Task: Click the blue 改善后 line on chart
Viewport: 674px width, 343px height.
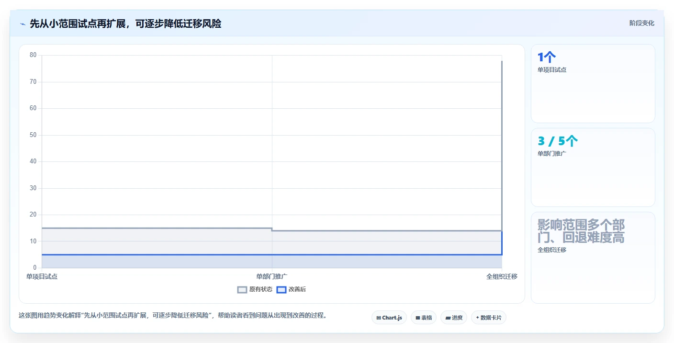Action: click(272, 254)
